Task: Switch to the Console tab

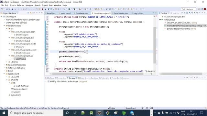Action: click(114, 78)
